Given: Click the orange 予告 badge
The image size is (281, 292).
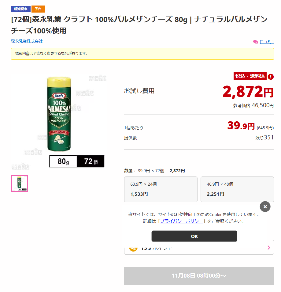Looking at the screenshot, I should pyautogui.click(x=38, y=9).
